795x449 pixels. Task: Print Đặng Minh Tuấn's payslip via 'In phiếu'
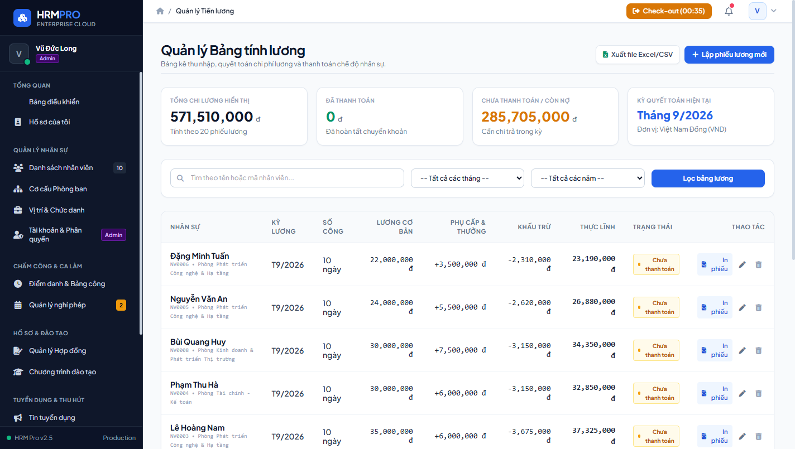(x=715, y=264)
